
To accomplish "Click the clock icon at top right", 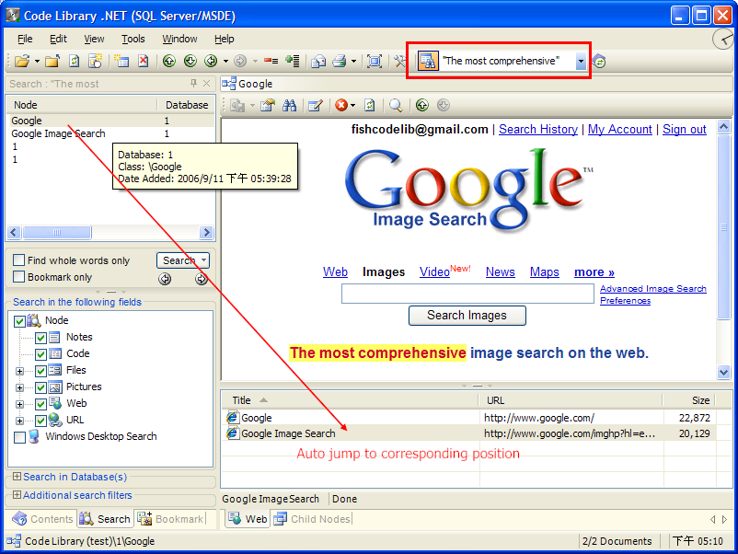I will pos(724,39).
